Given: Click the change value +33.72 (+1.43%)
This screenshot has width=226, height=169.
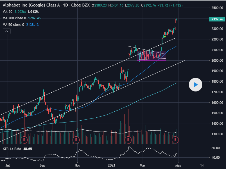Looking at the screenshot, I should pyautogui.click(x=170, y=5).
